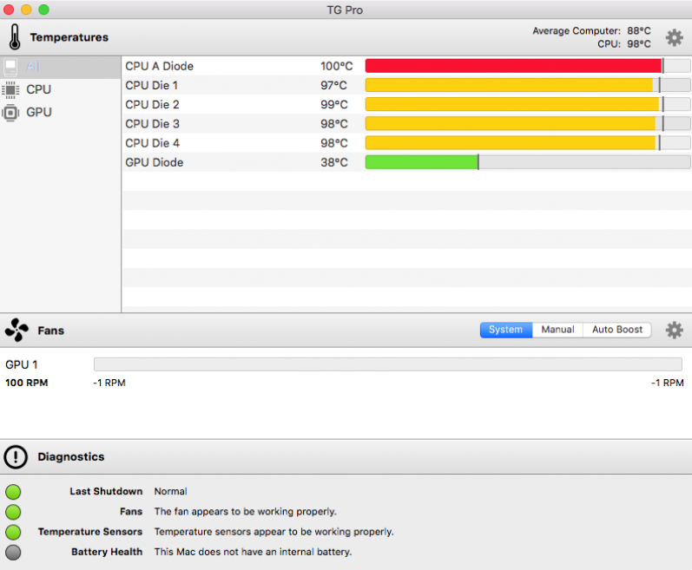Switch fan mode to System

tap(506, 330)
